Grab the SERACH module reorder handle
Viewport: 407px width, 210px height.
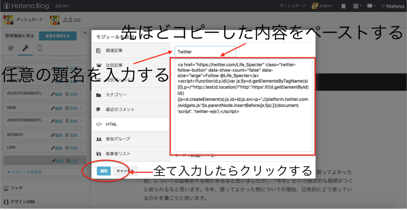click(81, 134)
